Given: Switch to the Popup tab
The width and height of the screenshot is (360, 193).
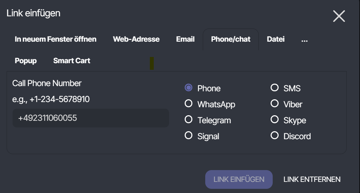Looking at the screenshot, I should (26, 61).
